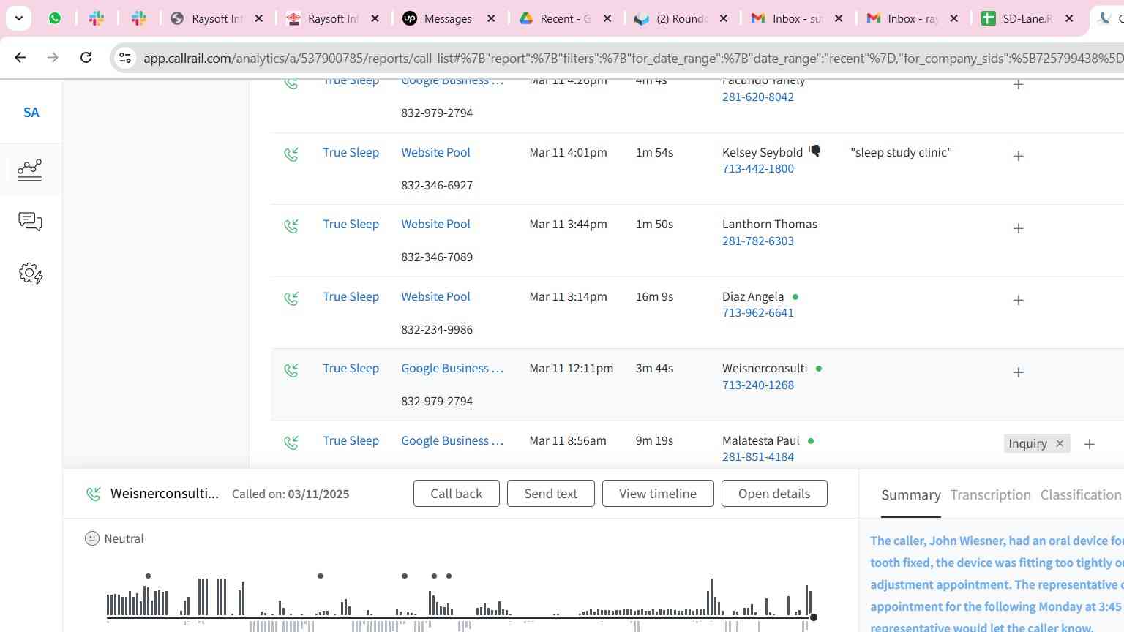Viewport: 1124px width, 632px height.
Task: Close the Recent Google Drive tab
Action: 607,18
